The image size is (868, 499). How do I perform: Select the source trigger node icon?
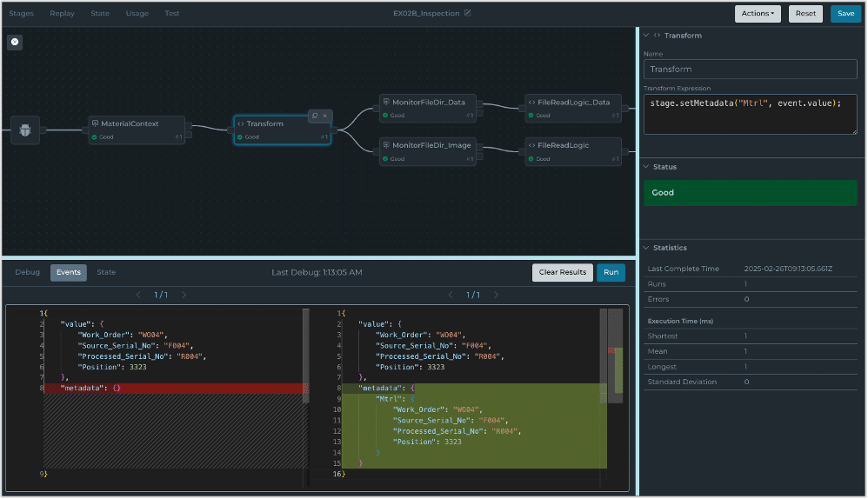24,130
